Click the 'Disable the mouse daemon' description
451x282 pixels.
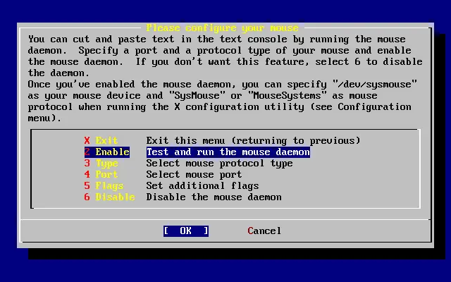tap(214, 197)
